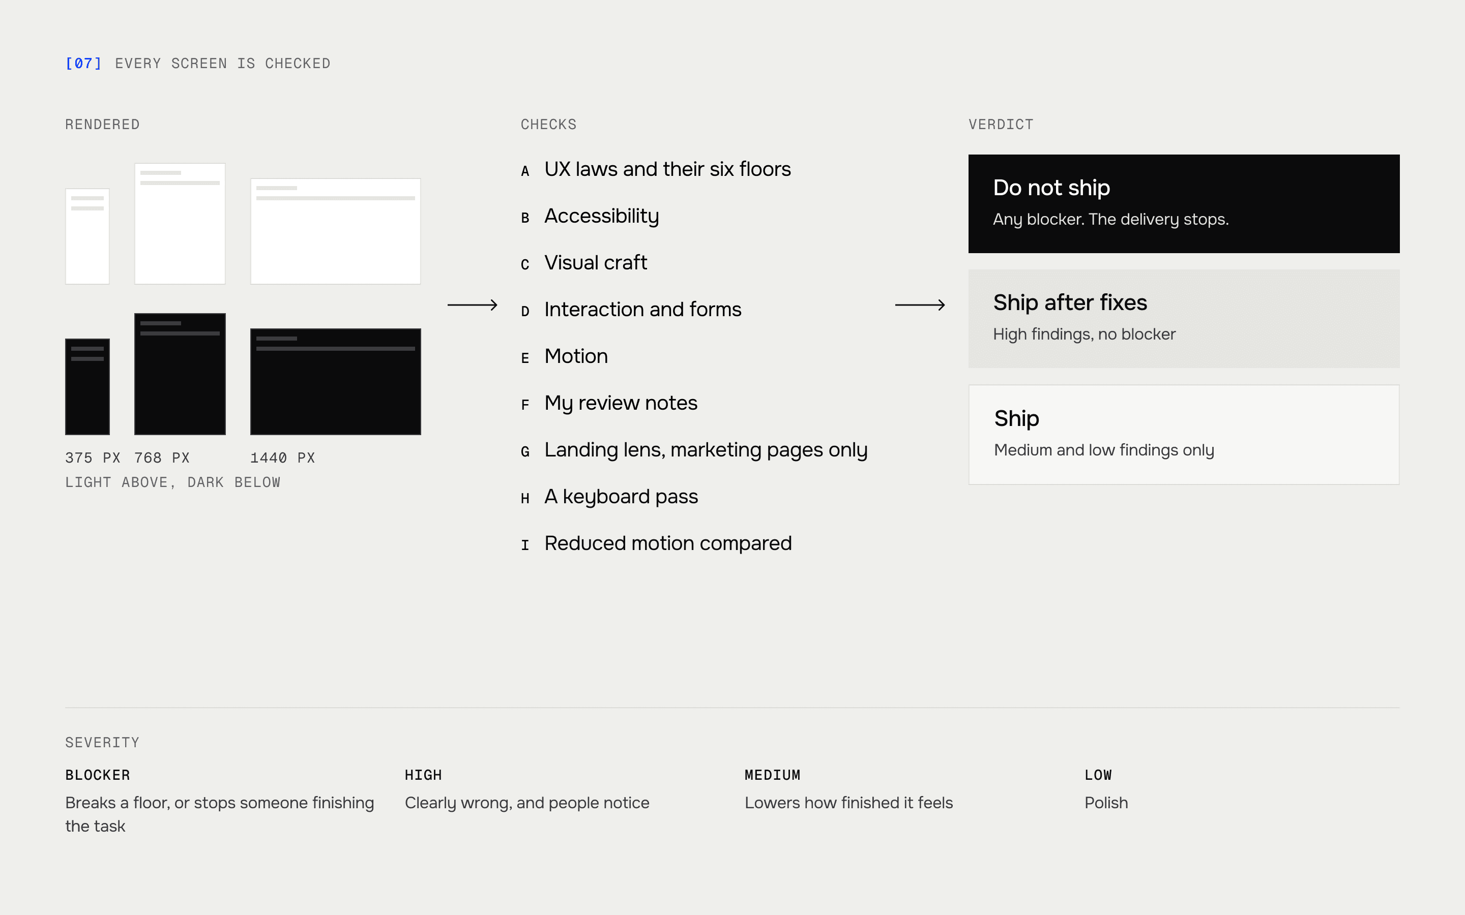Click 'Landing lens, marketing pages only'
The width and height of the screenshot is (1465, 915).
(706, 450)
